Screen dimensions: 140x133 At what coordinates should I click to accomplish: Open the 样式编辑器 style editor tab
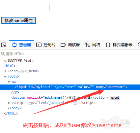(119, 45)
